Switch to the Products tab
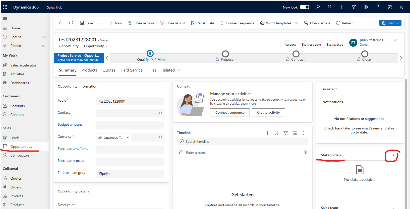 (x=89, y=70)
